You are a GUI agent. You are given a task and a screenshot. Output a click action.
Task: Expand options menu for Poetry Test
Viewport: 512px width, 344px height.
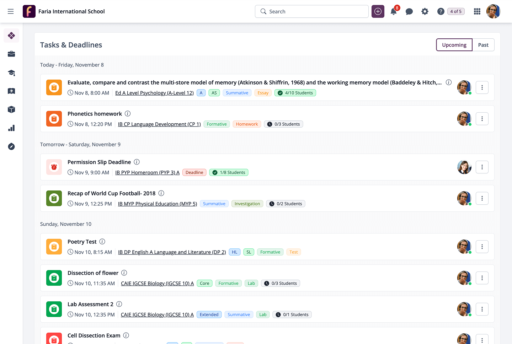(x=482, y=247)
